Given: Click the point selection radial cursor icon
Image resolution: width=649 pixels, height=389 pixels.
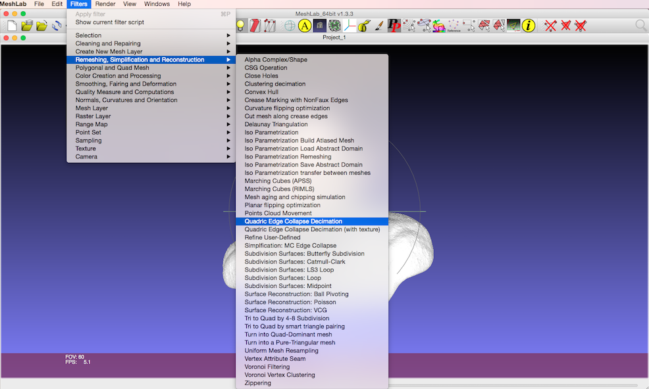Looking at the screenshot, I should pos(409,26).
